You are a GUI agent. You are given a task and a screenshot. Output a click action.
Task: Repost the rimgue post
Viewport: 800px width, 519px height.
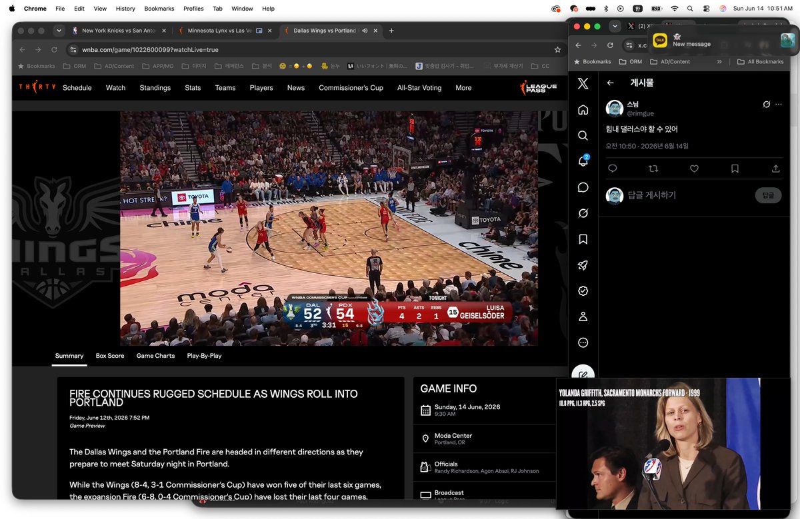point(653,169)
